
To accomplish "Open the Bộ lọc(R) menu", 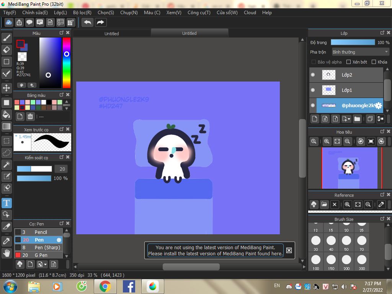I will click(x=82, y=13).
